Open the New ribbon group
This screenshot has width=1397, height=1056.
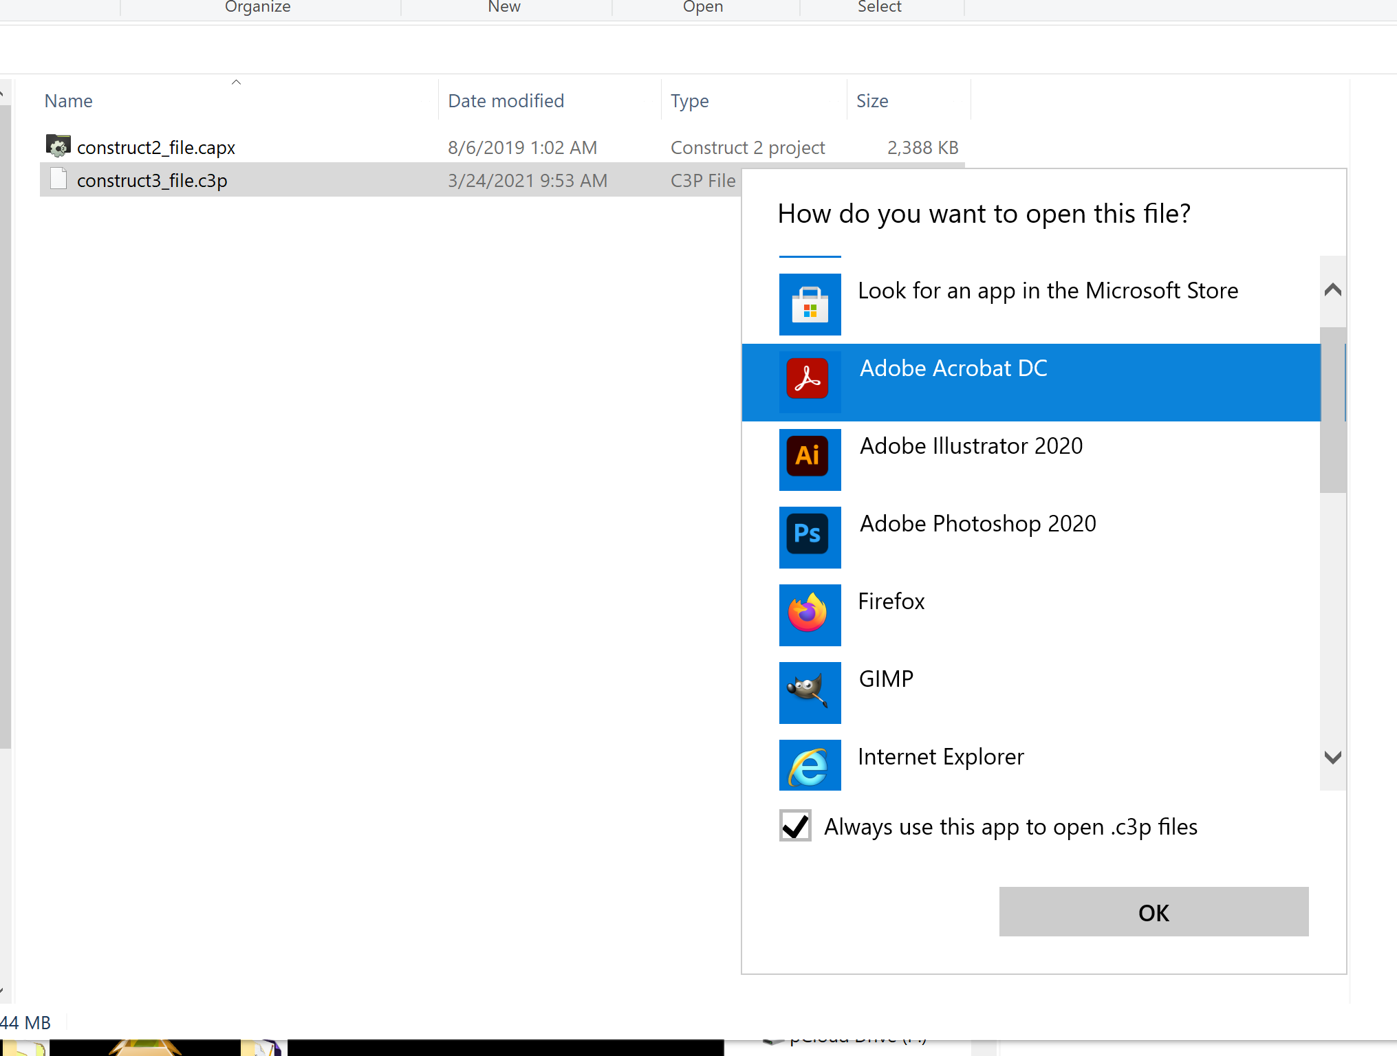pyautogui.click(x=504, y=7)
